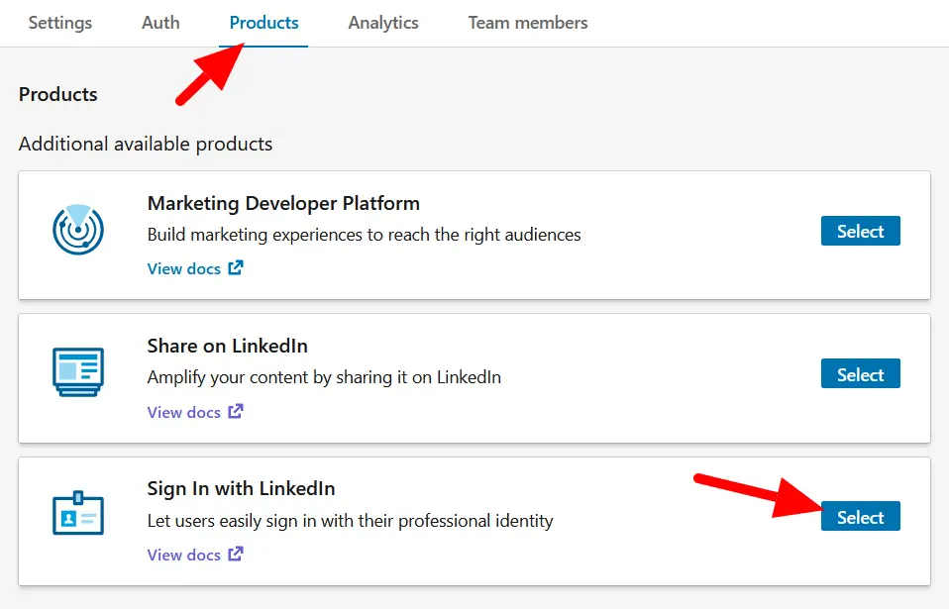Click external-link icon beside Share on LinkedIn docs
949x609 pixels.
[x=236, y=411]
